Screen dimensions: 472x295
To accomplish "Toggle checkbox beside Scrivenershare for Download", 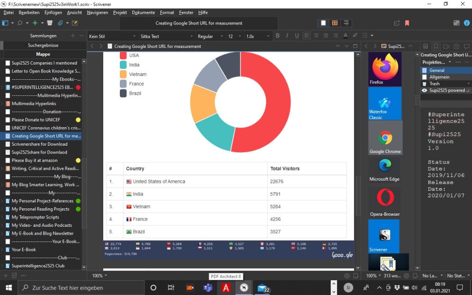I will click(x=8, y=144).
